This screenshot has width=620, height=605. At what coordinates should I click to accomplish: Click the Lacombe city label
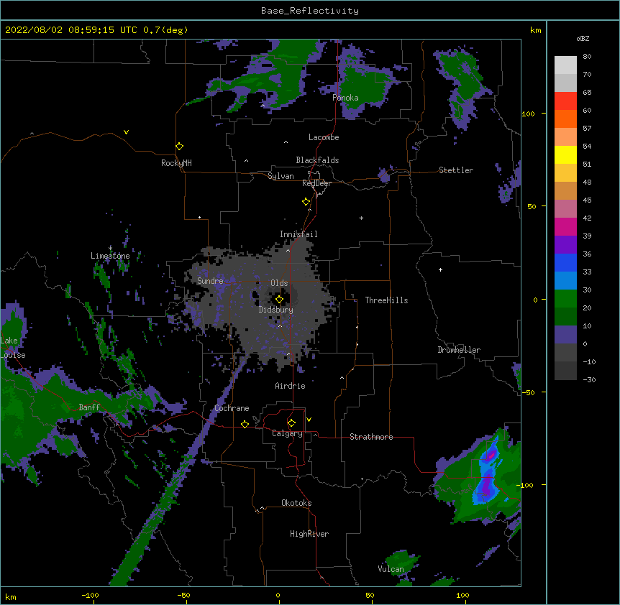324,137
